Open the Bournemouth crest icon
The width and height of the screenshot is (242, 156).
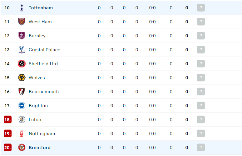[22, 91]
